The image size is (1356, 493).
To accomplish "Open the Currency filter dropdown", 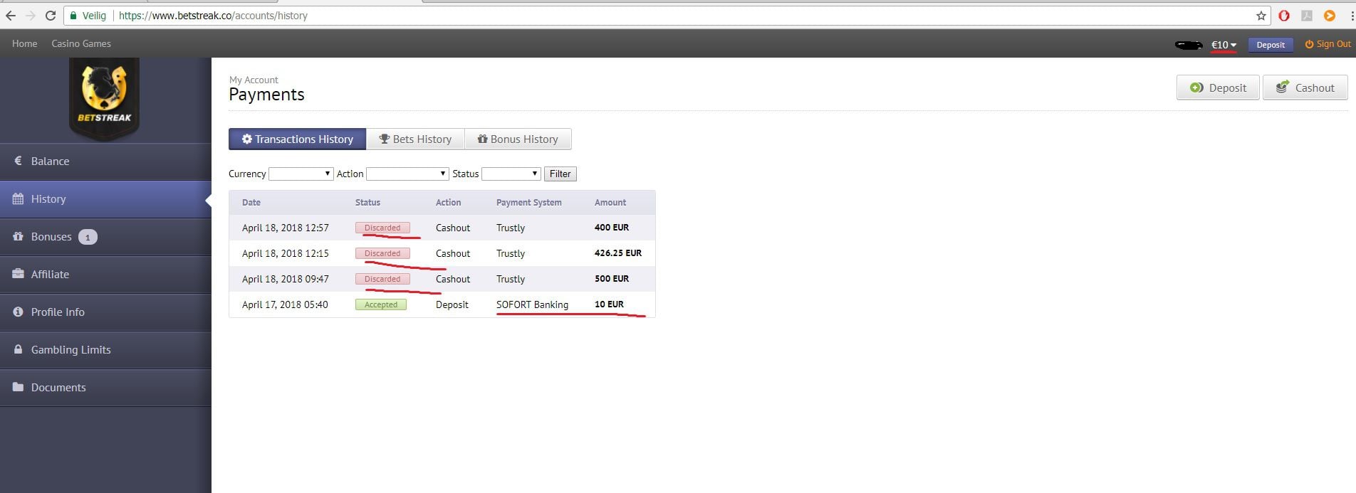I will pos(301,174).
